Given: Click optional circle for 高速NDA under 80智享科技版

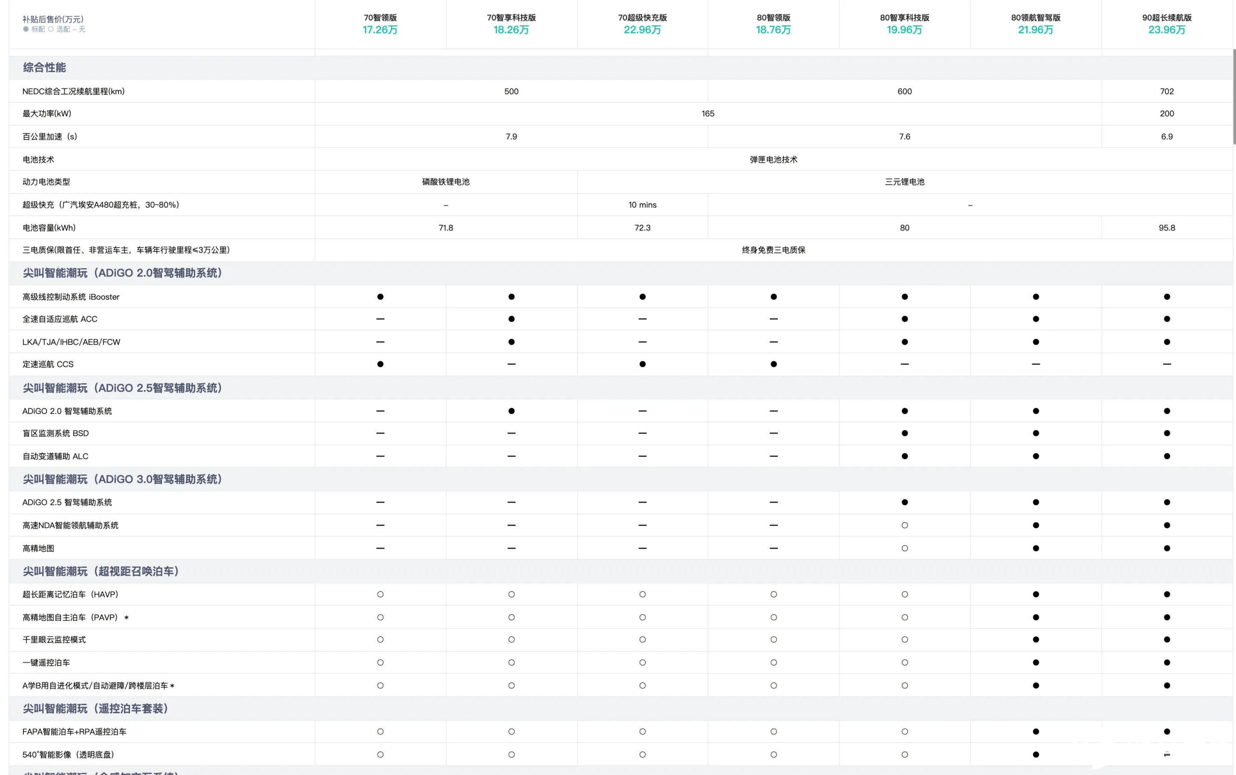Looking at the screenshot, I should pyautogui.click(x=904, y=525).
